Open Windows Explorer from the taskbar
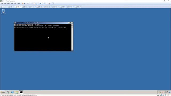Viewport: 171px width, 96px height. point(17,92)
